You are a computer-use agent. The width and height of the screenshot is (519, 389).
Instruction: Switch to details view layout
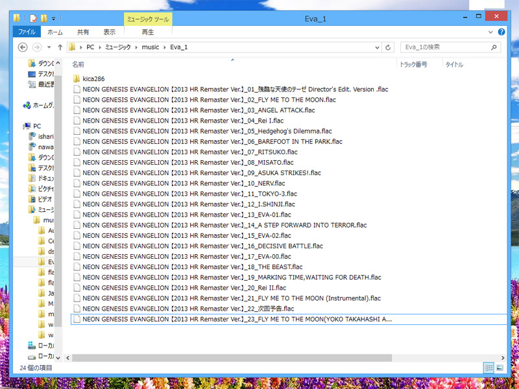pos(488,368)
